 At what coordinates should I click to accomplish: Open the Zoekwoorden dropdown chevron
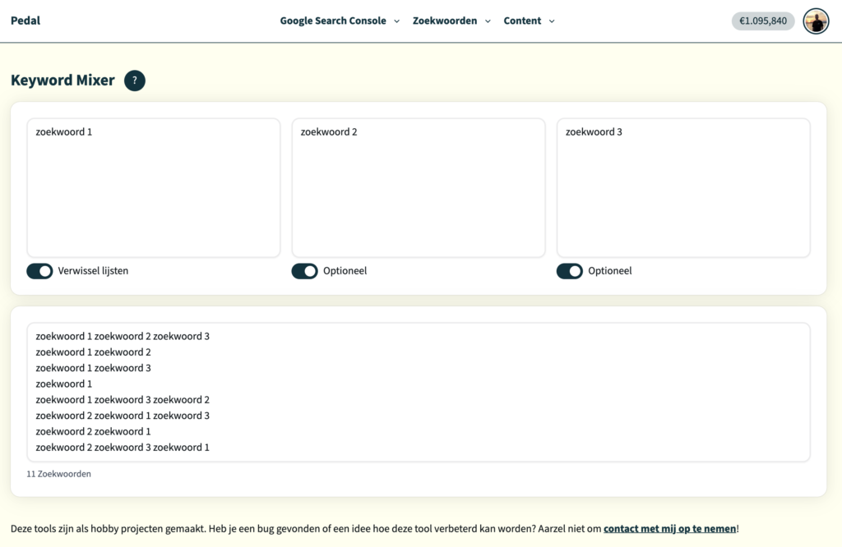point(487,21)
